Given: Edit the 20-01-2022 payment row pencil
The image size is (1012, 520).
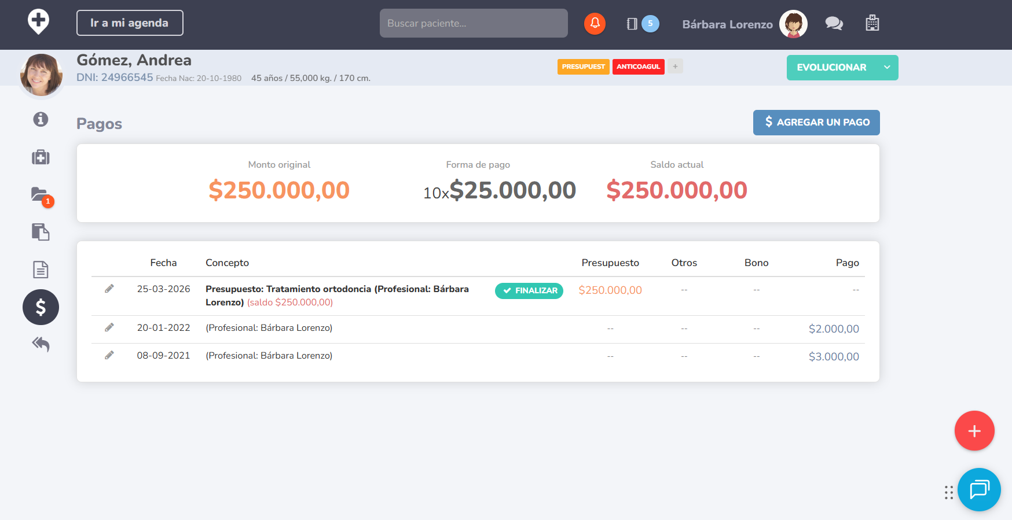Looking at the screenshot, I should tap(109, 327).
